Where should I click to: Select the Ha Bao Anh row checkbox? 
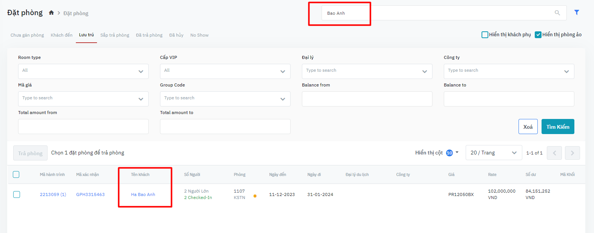[x=17, y=194]
